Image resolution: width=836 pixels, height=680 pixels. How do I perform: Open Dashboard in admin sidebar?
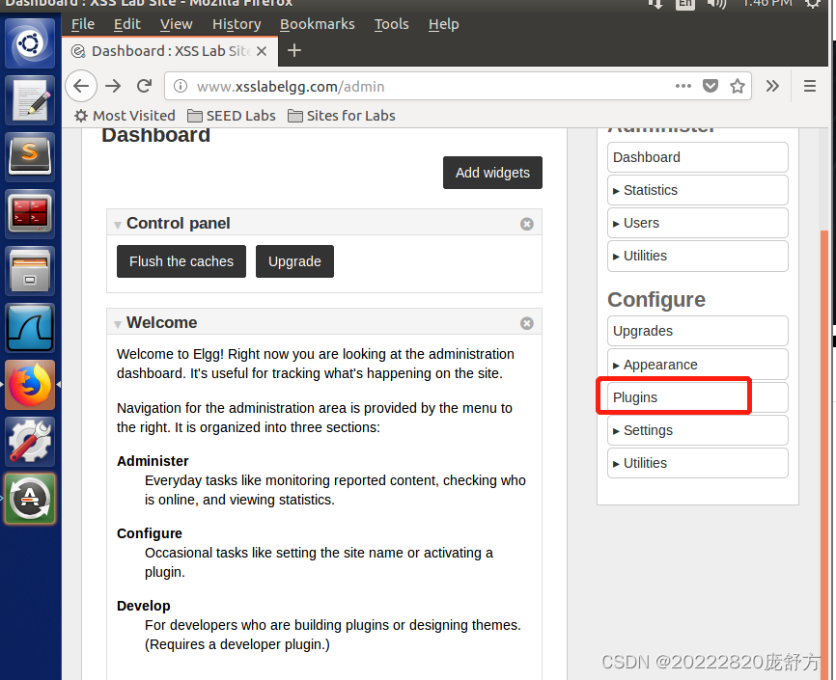point(697,157)
